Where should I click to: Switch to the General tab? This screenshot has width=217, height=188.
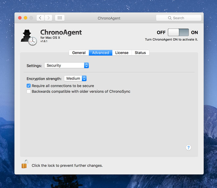pyautogui.click(x=79, y=53)
